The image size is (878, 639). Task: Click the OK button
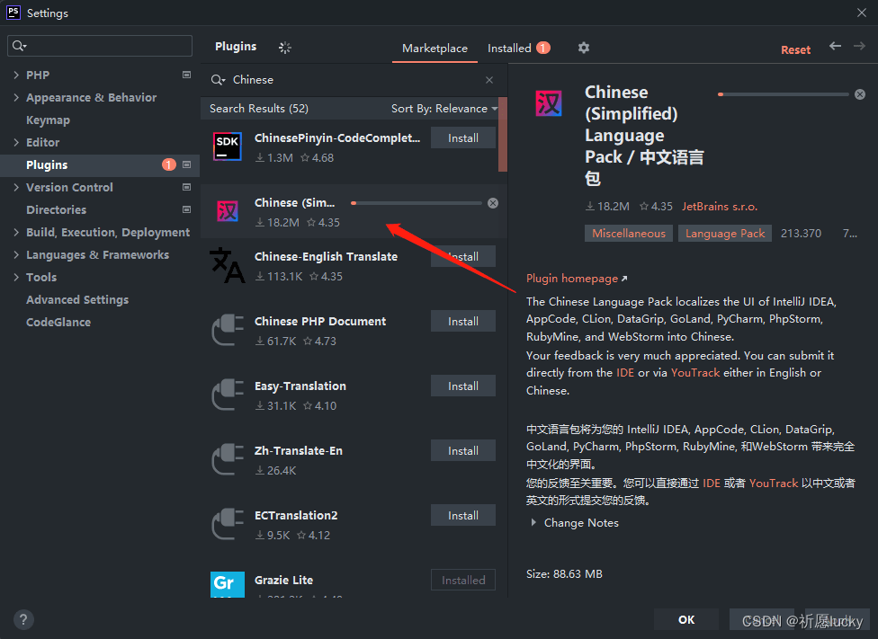pyautogui.click(x=685, y=619)
